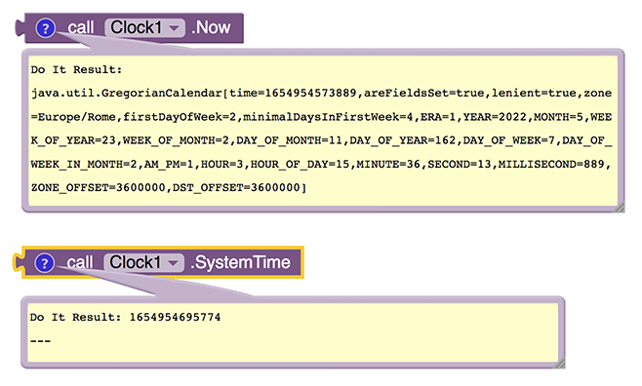Viewport: 642px width, 386px height.
Task: Click the 'call' word on the Clock1.SystemTime block
Action: pos(80,262)
